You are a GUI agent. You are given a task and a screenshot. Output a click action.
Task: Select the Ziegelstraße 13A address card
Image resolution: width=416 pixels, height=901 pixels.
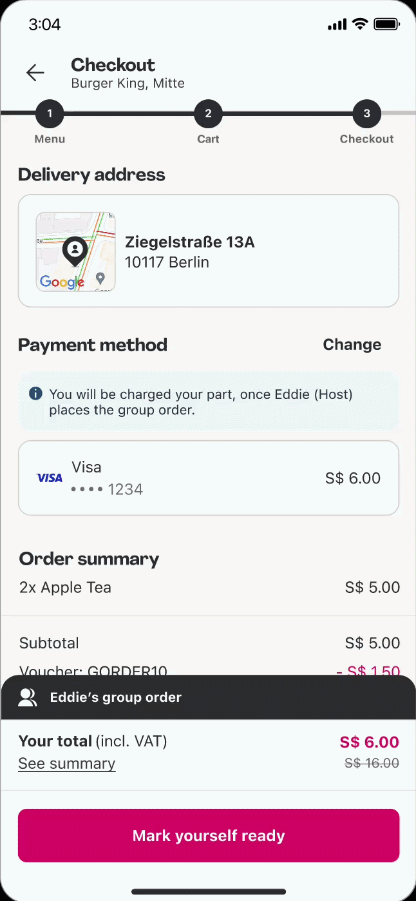pos(209,251)
